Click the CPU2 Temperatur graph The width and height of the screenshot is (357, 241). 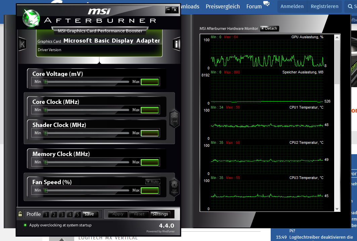coord(267,160)
